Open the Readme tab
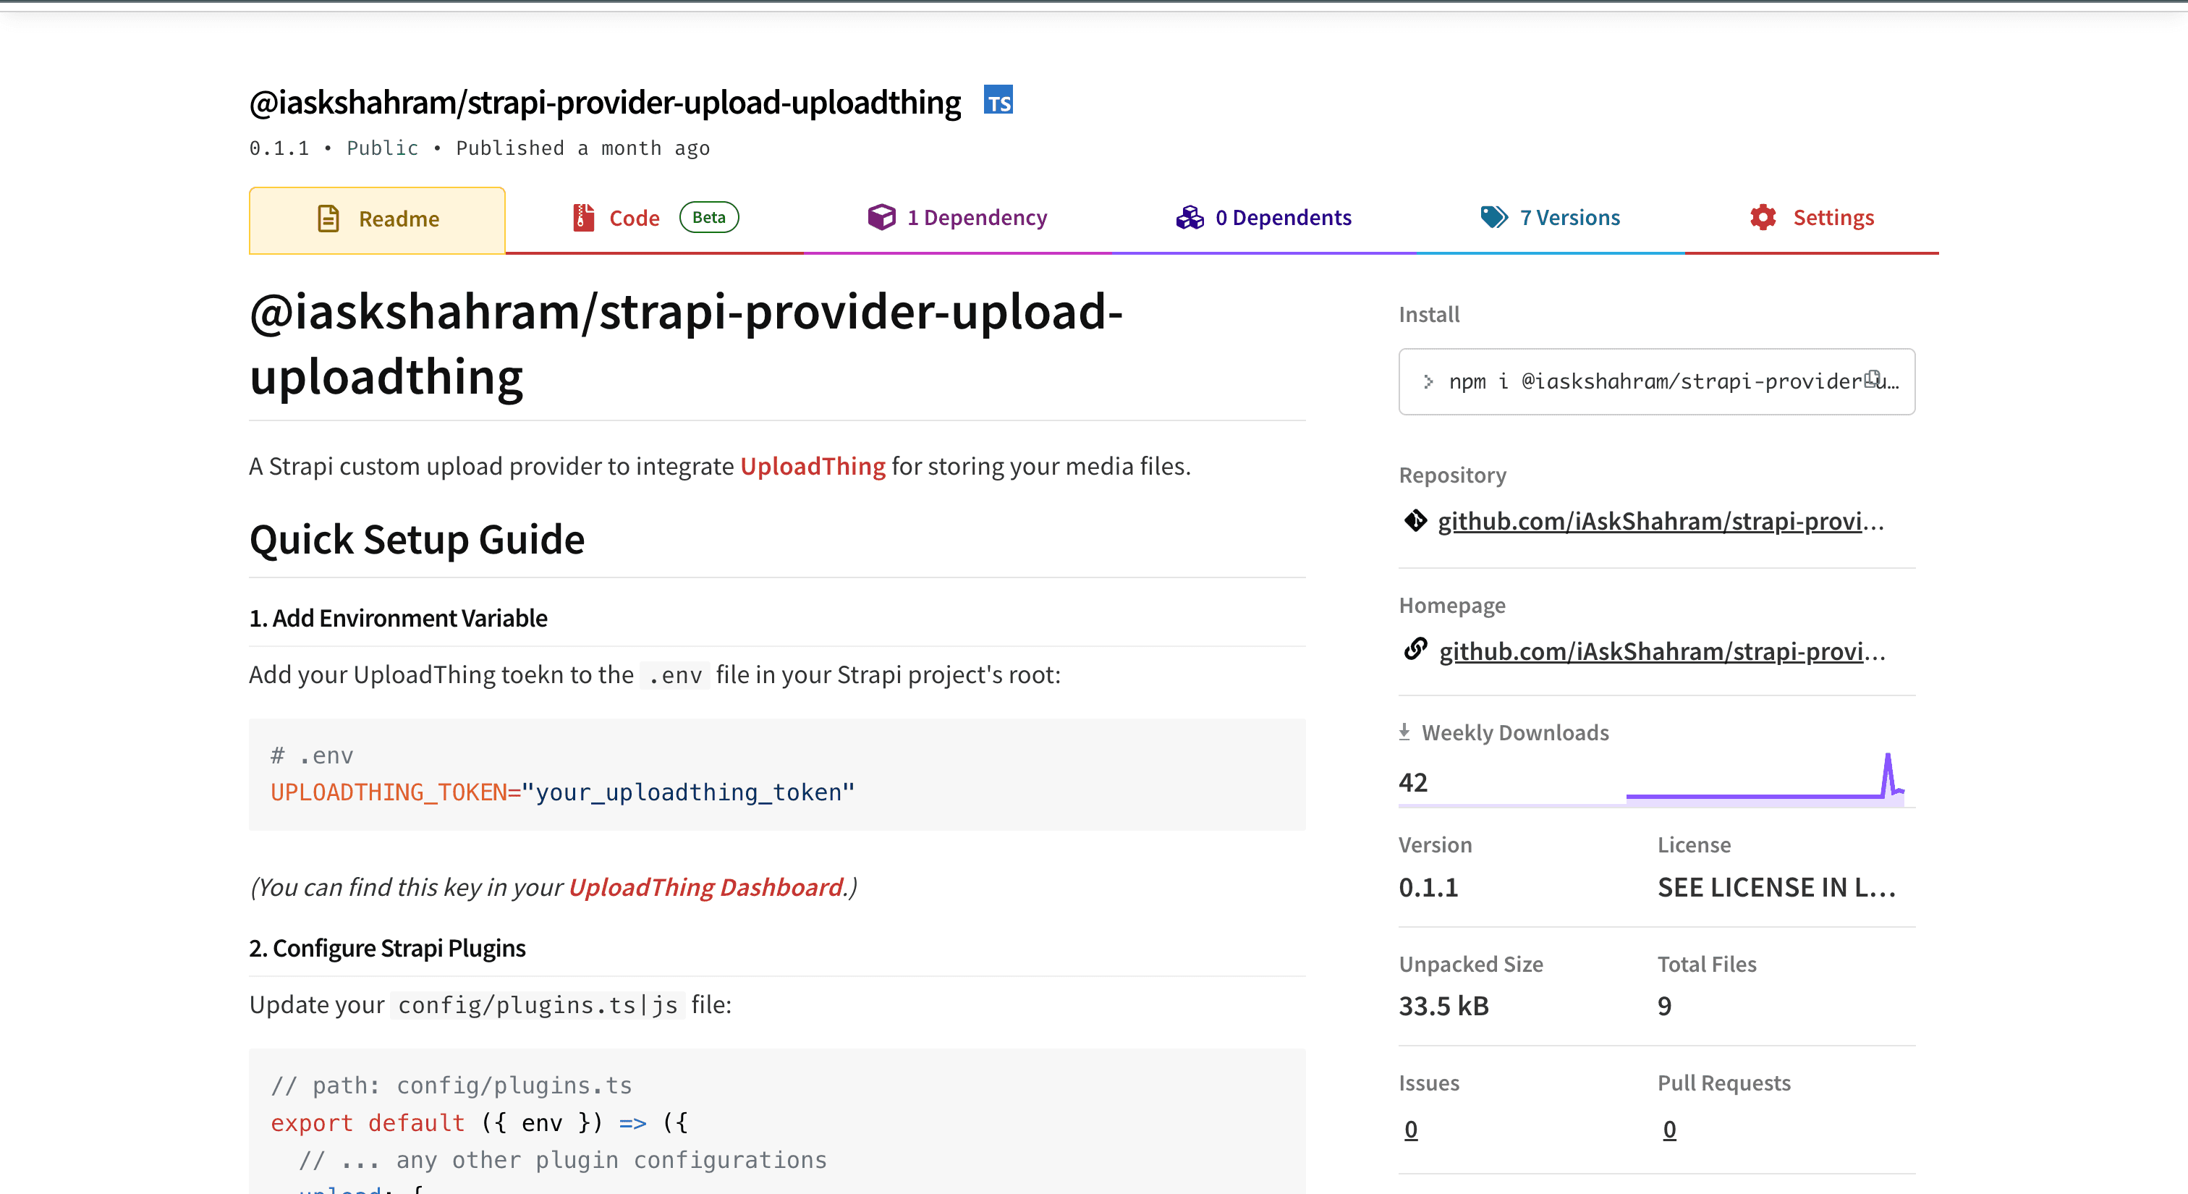The width and height of the screenshot is (2188, 1194). coord(377,219)
